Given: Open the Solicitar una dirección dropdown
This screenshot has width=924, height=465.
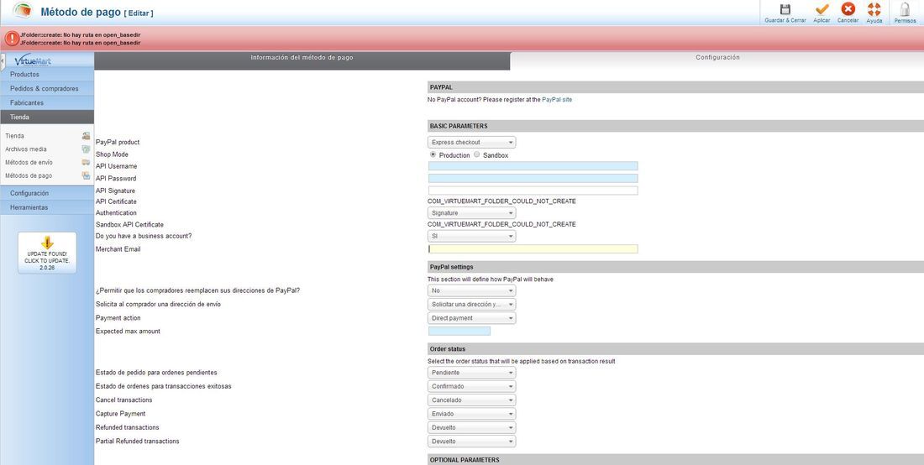Looking at the screenshot, I should pos(471,305).
